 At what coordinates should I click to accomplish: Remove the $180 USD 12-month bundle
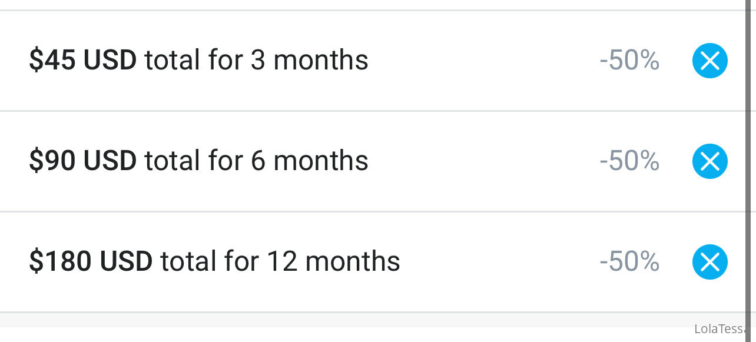tap(710, 262)
